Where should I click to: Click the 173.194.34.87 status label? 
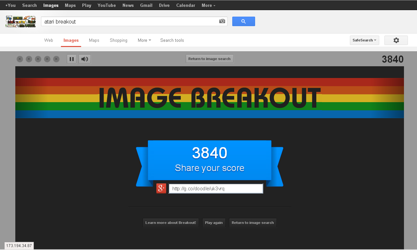coord(19,246)
